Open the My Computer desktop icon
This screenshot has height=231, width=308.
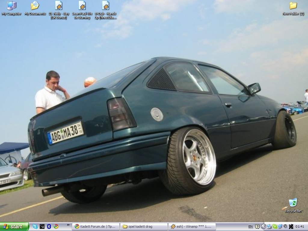11,6
